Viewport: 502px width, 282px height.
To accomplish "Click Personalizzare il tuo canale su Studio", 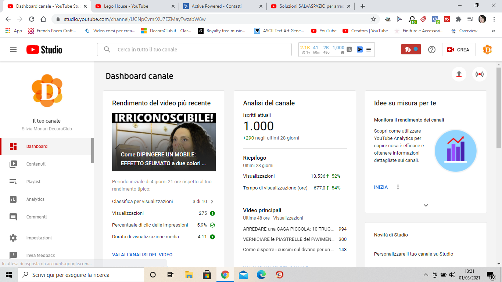I will point(413,254).
